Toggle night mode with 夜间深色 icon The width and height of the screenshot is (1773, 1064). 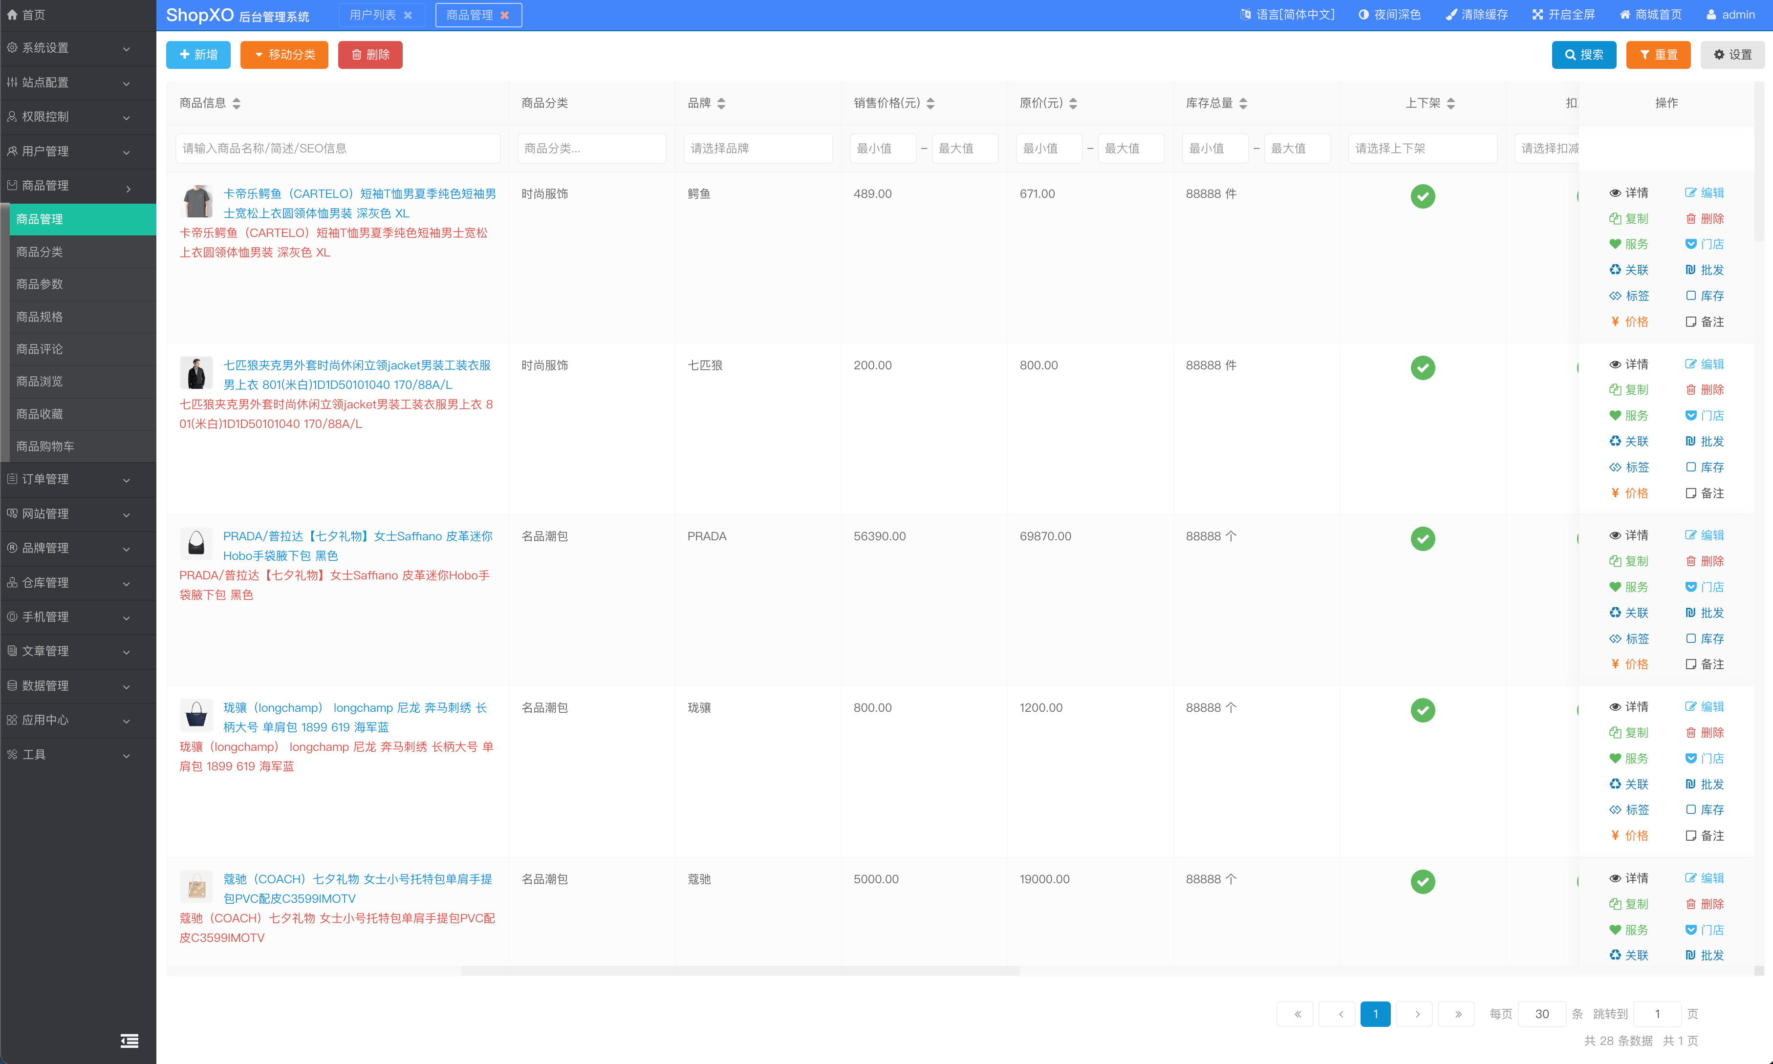[1363, 14]
